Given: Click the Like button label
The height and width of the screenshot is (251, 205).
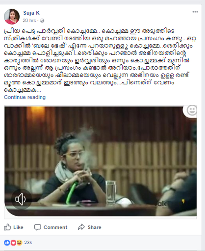Looking at the screenshot, I should click(18, 227).
